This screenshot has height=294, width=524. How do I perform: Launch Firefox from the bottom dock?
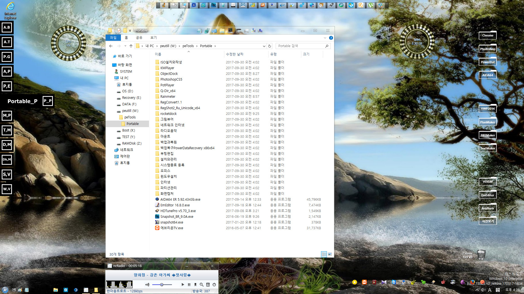472,282
